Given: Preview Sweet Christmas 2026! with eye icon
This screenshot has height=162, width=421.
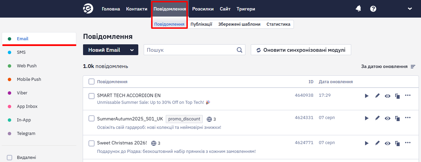Looking at the screenshot, I should (x=387, y=143).
